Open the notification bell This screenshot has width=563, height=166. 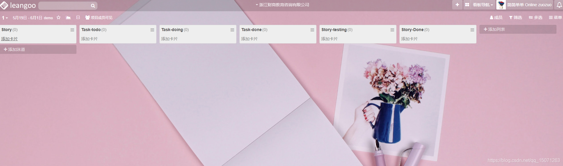[x=559, y=5]
